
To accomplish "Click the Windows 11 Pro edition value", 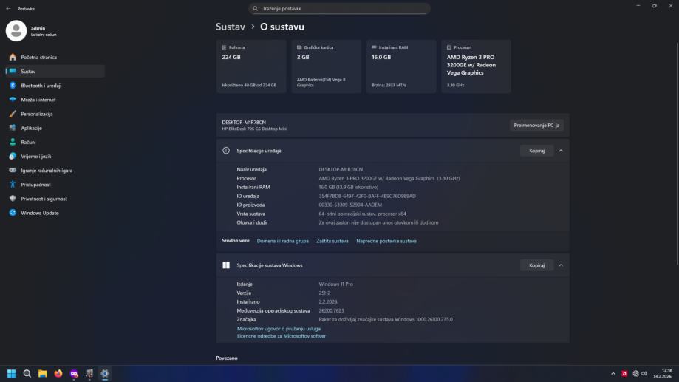I will pos(335,284).
